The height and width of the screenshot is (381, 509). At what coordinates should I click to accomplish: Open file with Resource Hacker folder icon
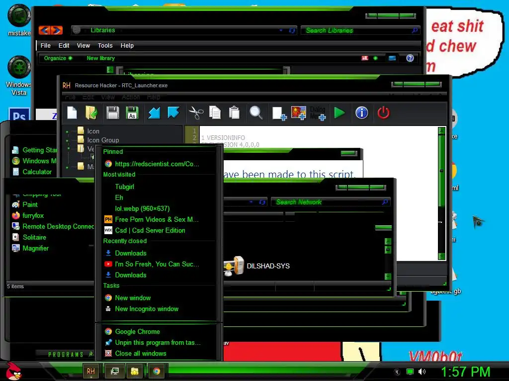tap(91, 113)
